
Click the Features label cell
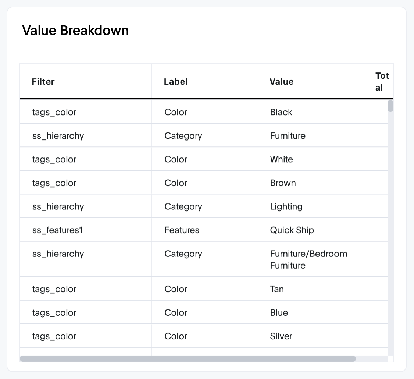(204, 230)
